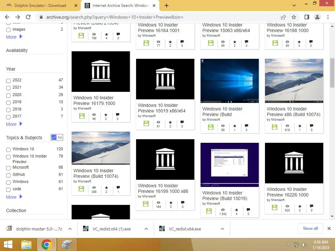Click software floppy icon on 16179.1000 card
The width and height of the screenshot is (335, 251).
(x=82, y=116)
